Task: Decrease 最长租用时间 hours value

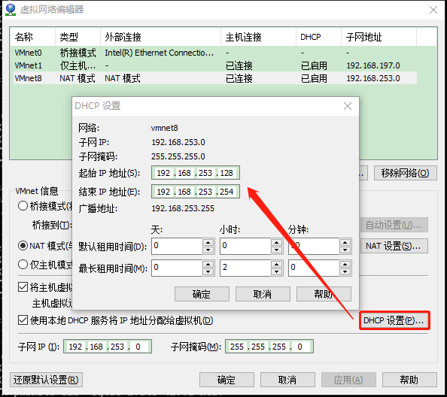Action: [x=276, y=272]
